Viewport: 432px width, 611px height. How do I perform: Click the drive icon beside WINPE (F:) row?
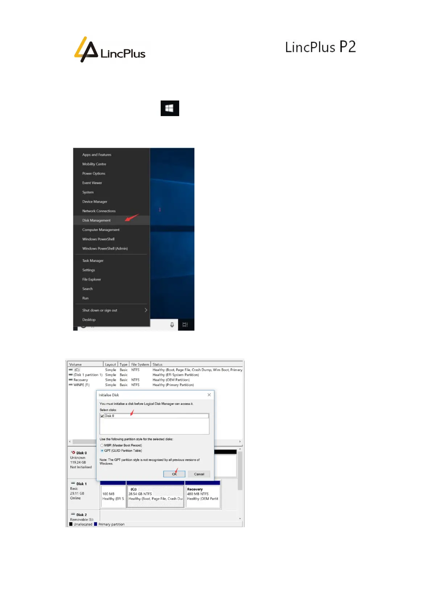click(x=71, y=385)
